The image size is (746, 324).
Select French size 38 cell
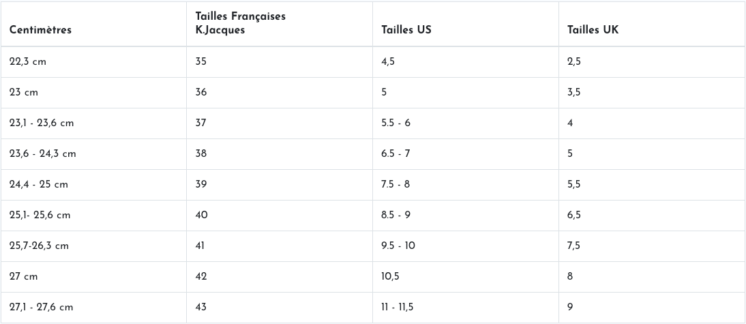tap(201, 154)
